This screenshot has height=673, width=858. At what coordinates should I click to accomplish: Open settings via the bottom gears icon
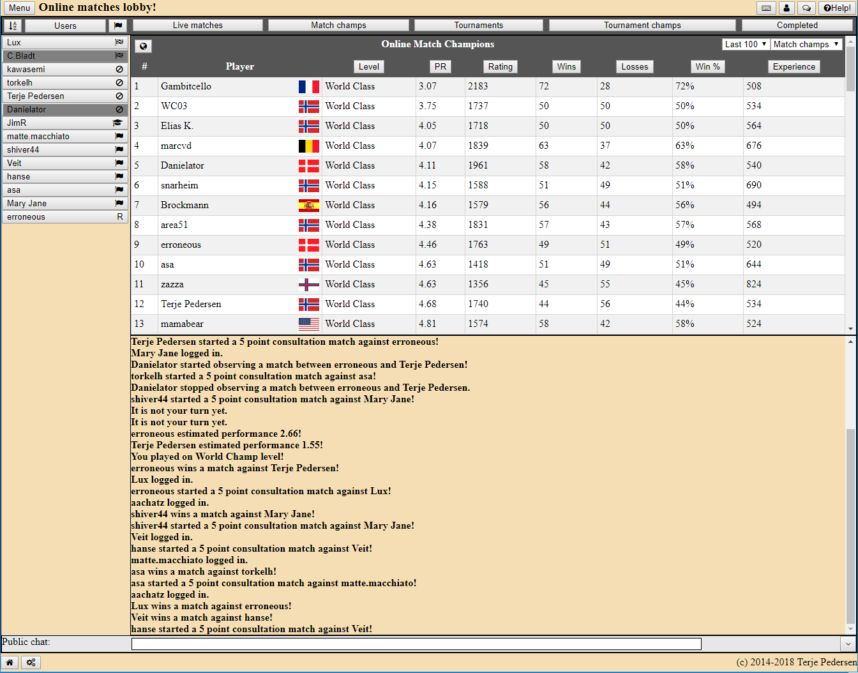pyautogui.click(x=31, y=662)
